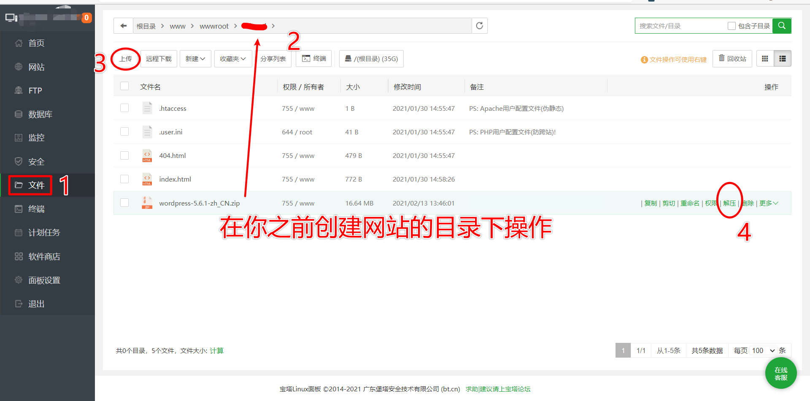Screen dimensions: 810x401
Task: Open online customer service (在线客服) bubble
Action: pyautogui.click(x=781, y=373)
